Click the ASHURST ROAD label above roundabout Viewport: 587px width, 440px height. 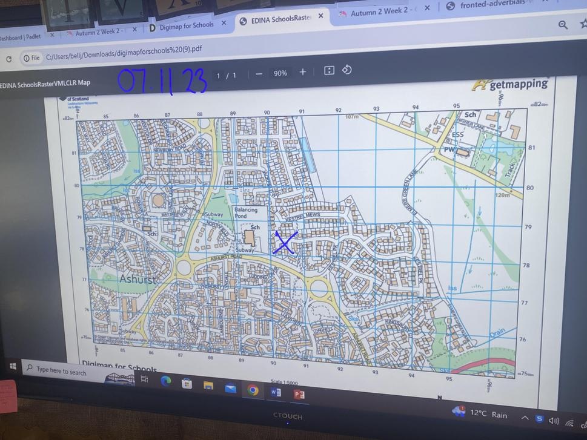[x=227, y=257]
